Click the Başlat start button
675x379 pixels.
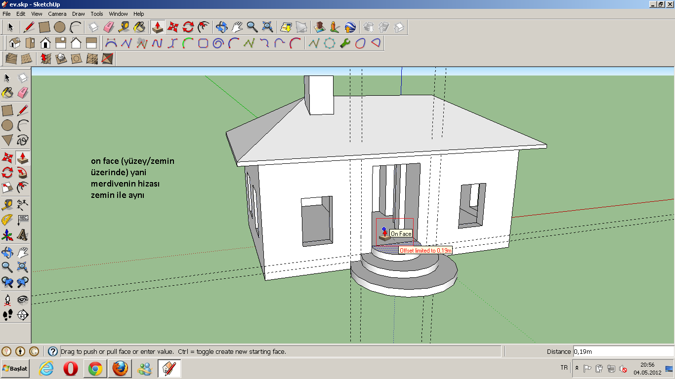coord(15,369)
